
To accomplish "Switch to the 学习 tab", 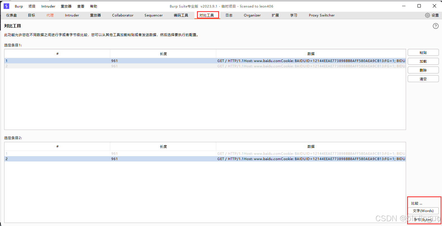I will [x=294, y=15].
